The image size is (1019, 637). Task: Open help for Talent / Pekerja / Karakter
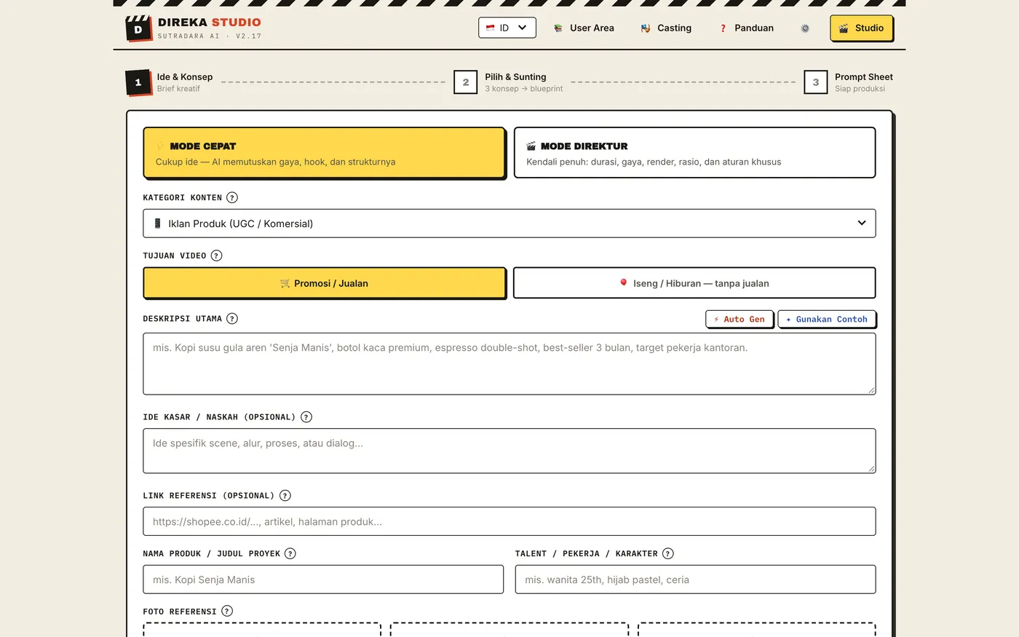coord(668,553)
